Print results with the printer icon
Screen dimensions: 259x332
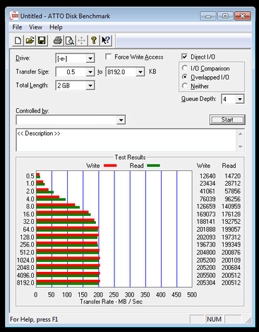(58, 41)
